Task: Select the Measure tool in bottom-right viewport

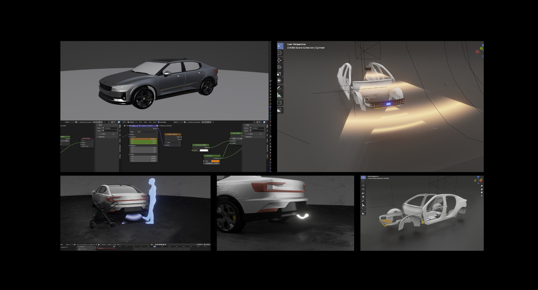Action: point(363,205)
